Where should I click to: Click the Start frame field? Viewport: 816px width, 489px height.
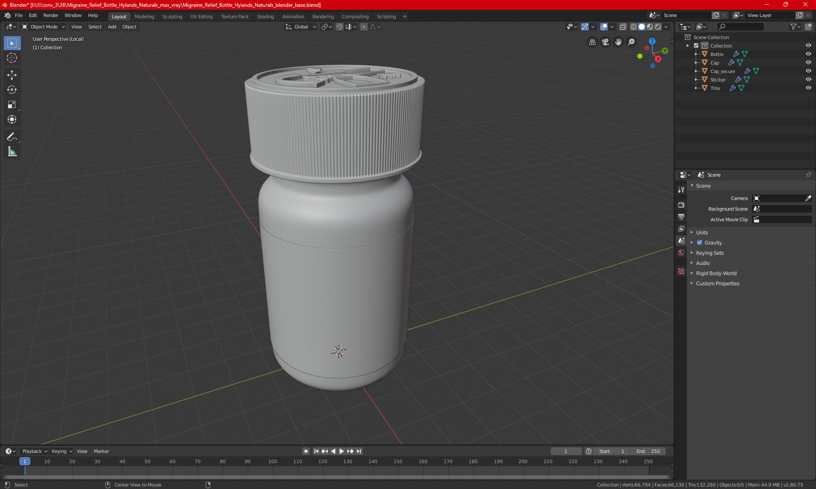click(x=612, y=451)
